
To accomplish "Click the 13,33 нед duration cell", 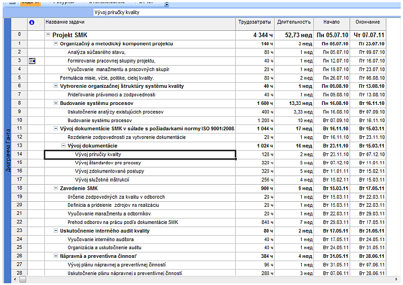I will 294,103.
